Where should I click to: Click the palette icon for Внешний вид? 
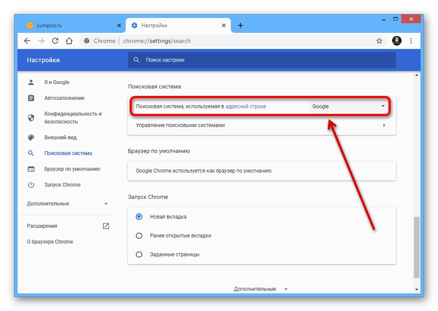(31, 138)
